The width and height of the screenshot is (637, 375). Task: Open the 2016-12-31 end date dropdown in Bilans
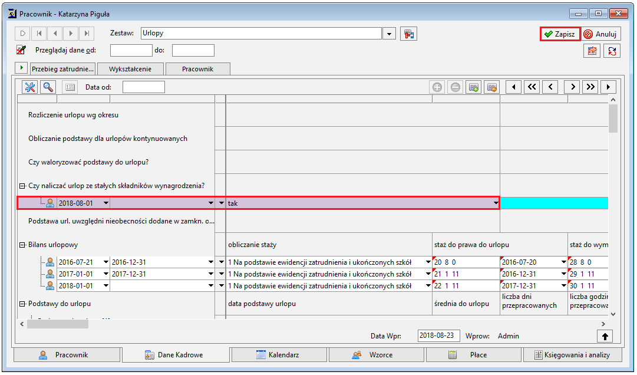point(210,262)
